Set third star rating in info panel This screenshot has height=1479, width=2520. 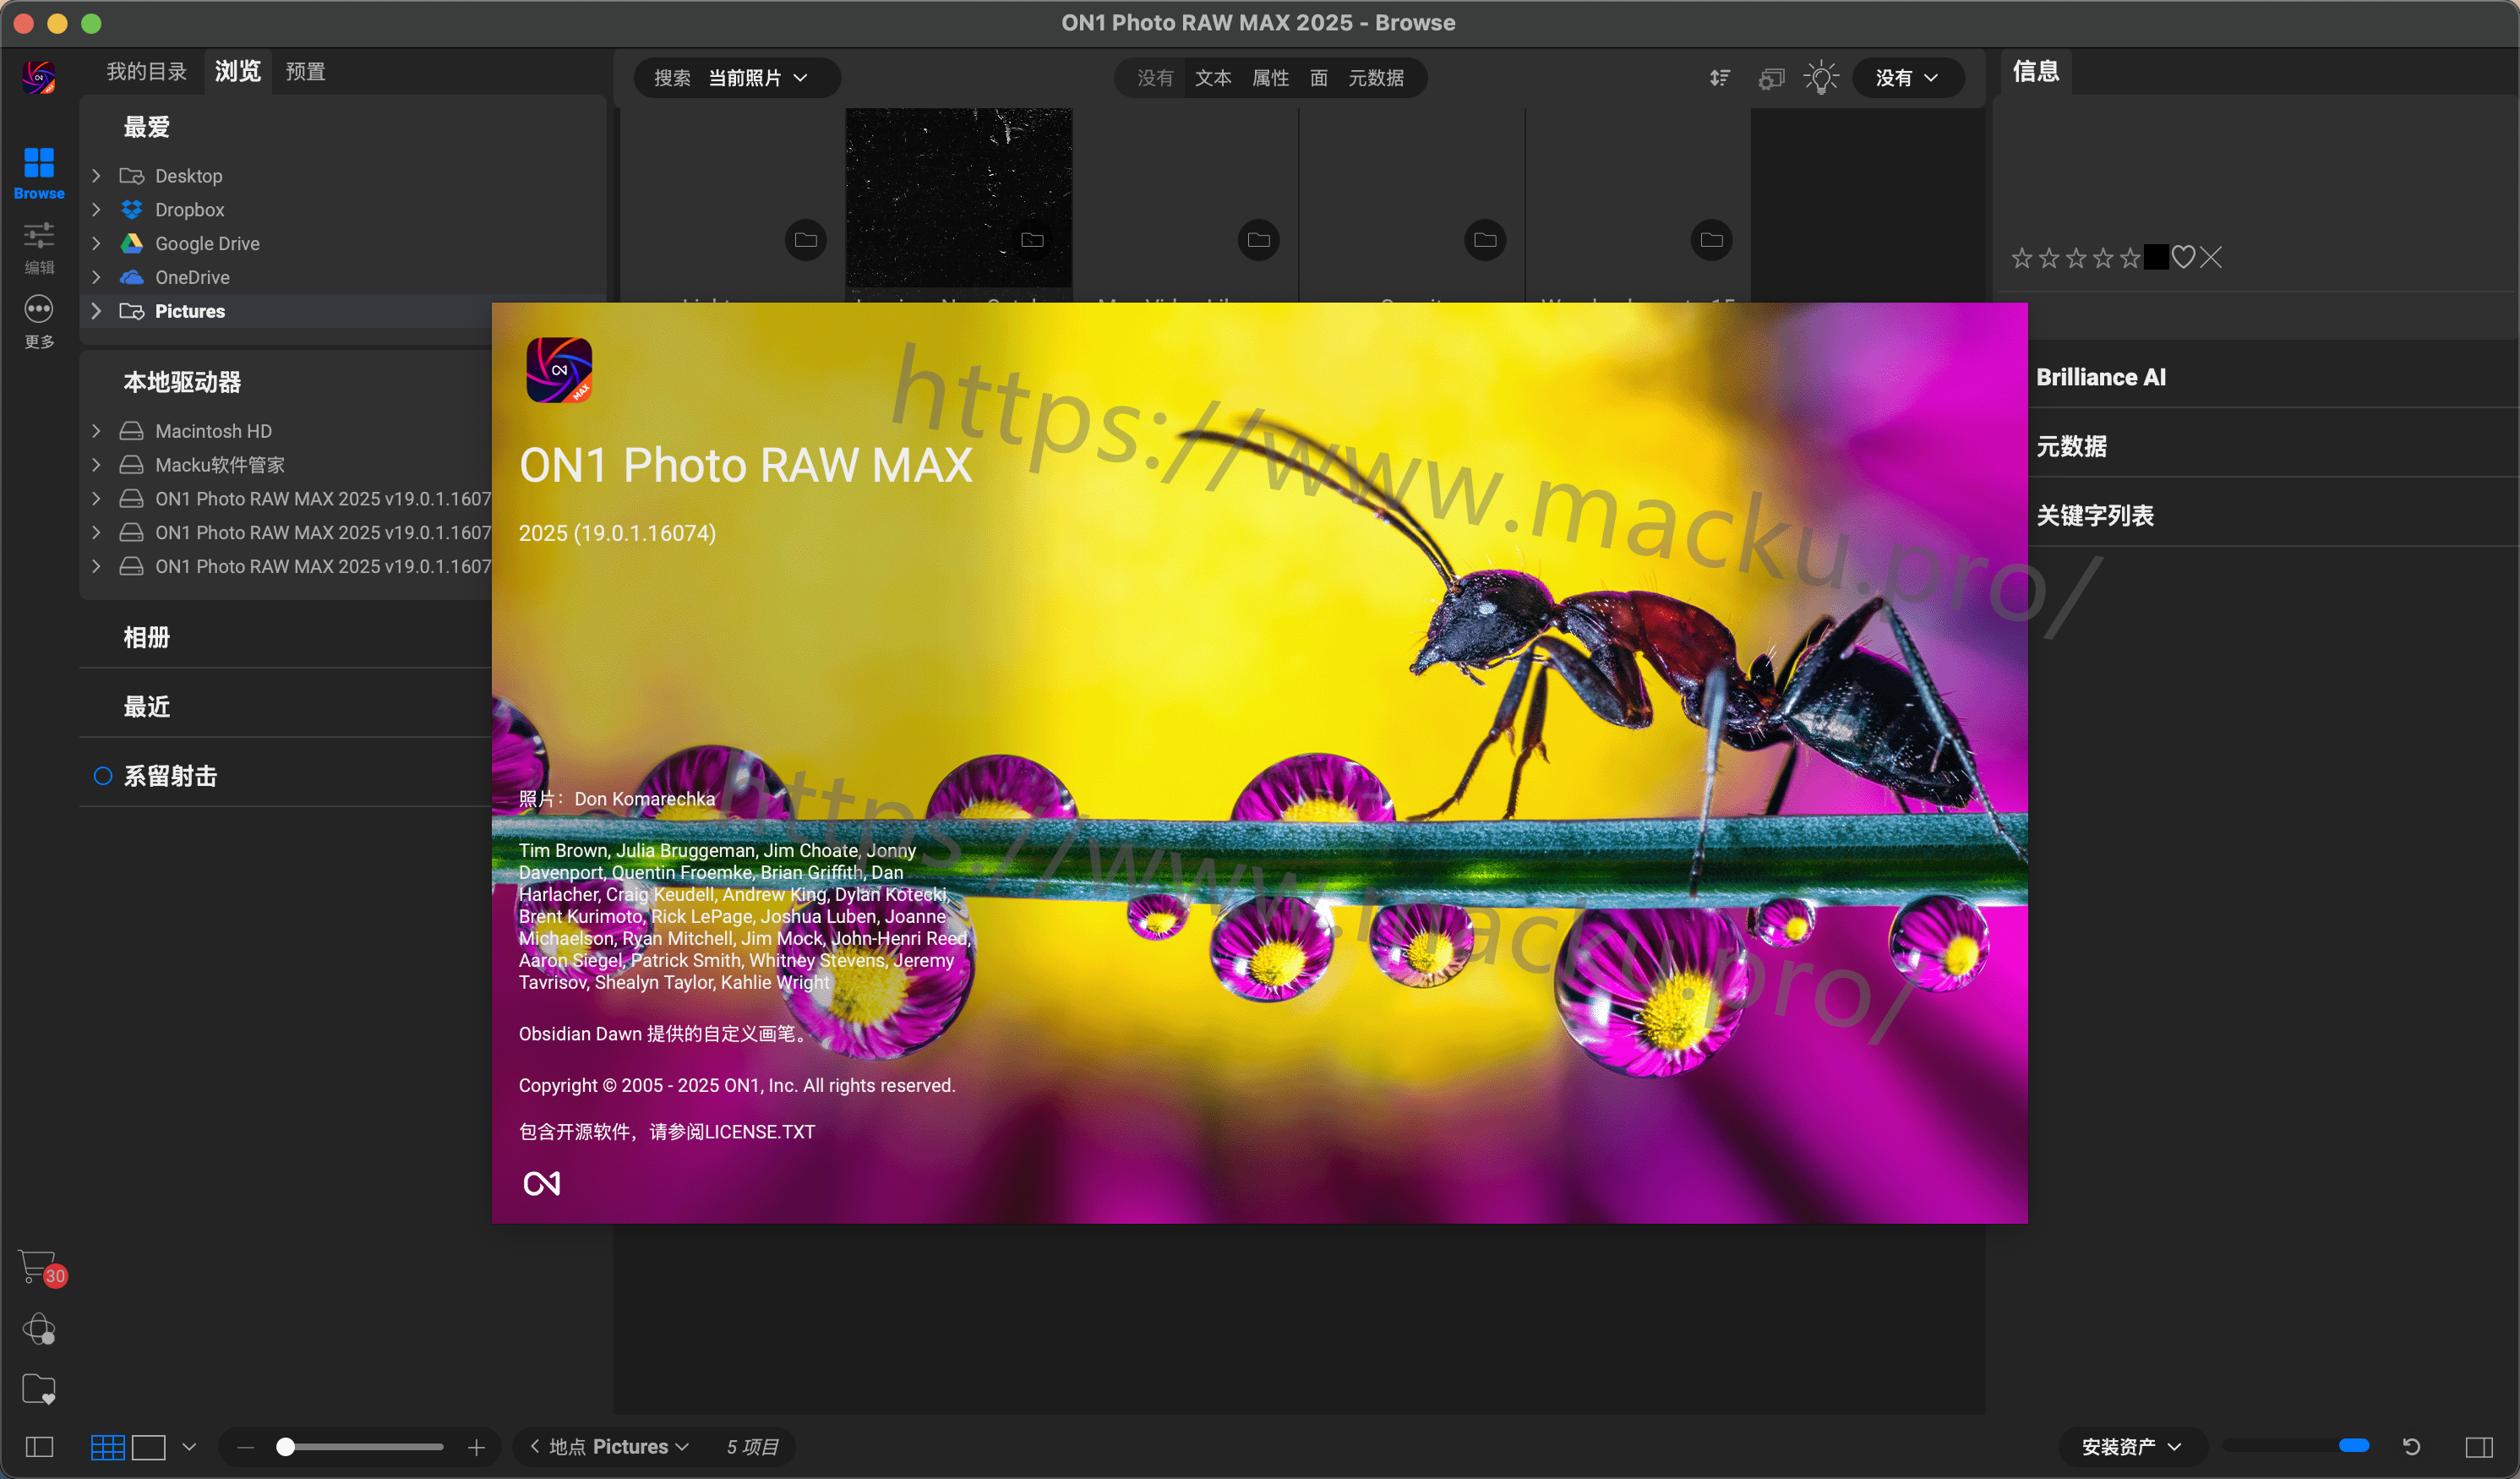(2076, 258)
